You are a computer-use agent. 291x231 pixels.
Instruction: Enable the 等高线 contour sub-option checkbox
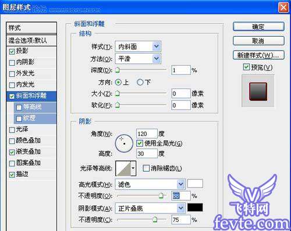(x=19, y=107)
